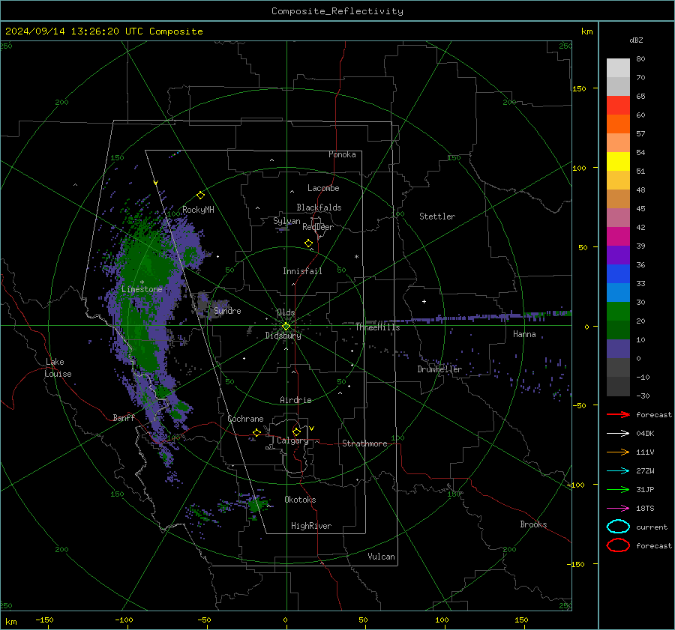This screenshot has width=675, height=630.
Task: Click the yellow diamond marker near RockyMH
Action: 200,196
